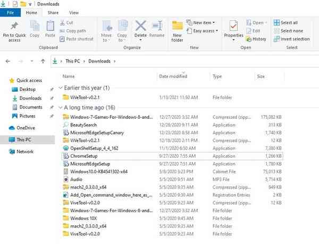Click the Rename icon
Image resolution: width=319 pixels, height=244 pixels.
click(x=157, y=26)
